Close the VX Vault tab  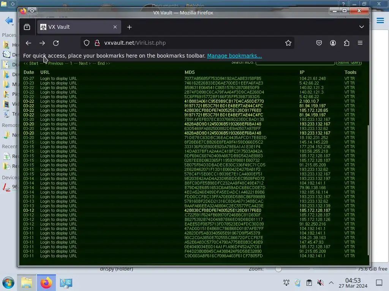coord(115,27)
